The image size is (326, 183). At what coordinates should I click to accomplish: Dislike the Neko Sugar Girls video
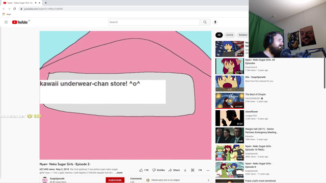(x=158, y=170)
